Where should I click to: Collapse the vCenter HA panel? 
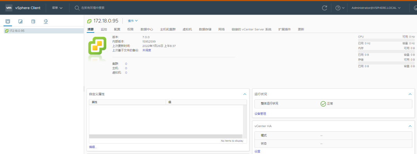410,126
